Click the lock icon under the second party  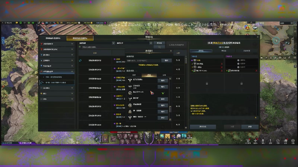coord(241,83)
